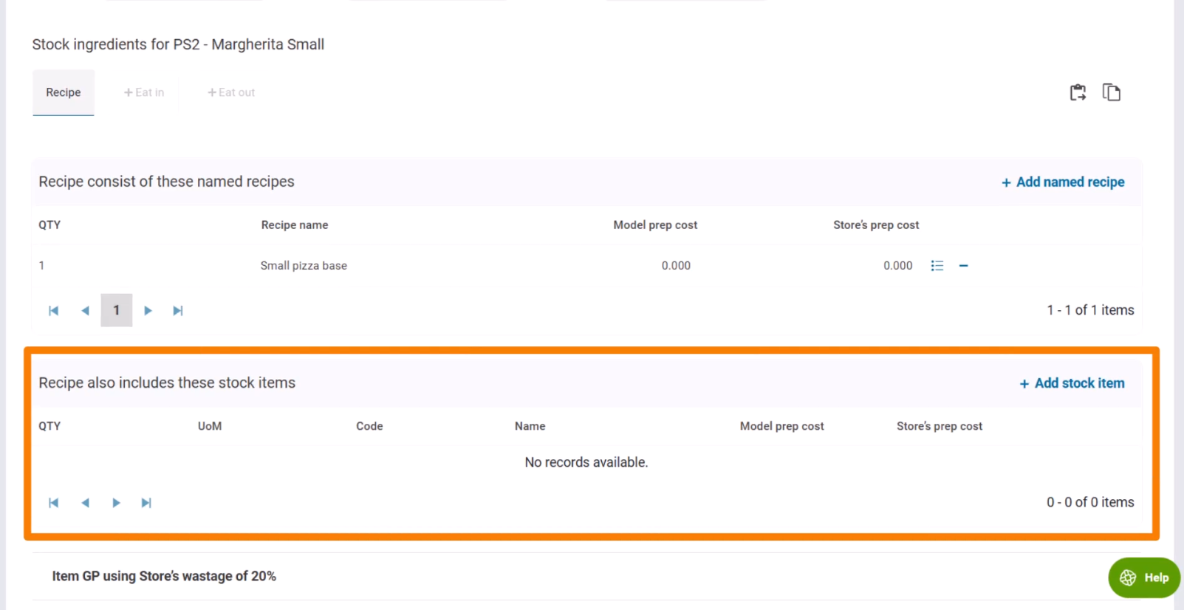
Task: Click Add named recipe link
Action: [x=1063, y=182]
